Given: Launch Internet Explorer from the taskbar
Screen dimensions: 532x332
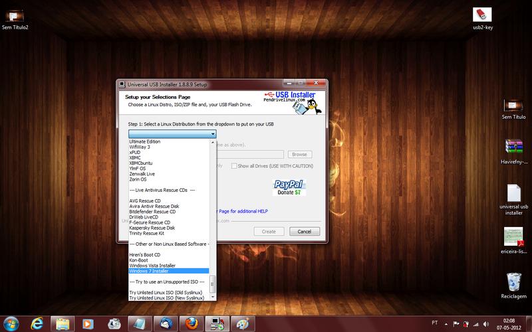Looking at the screenshot, I should 37,324.
